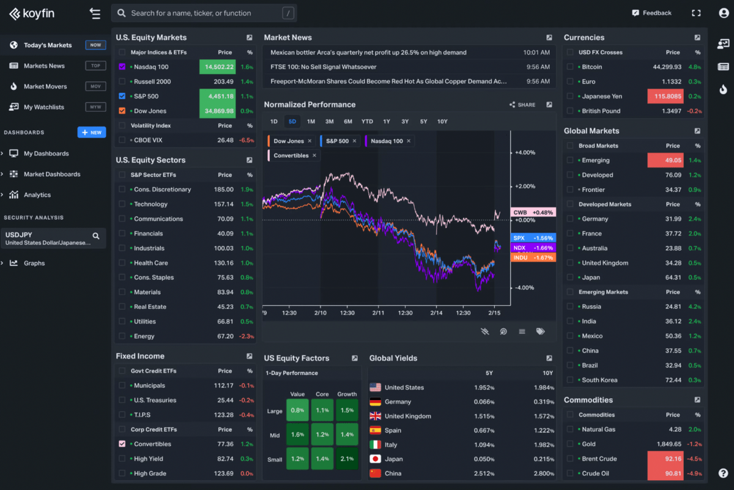Expand the Currencies panel
The height and width of the screenshot is (490, 734).
[x=697, y=38]
